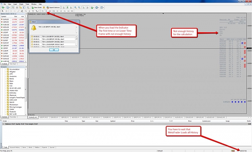Screen dimensions: 252x152
Task: Open the Insert menu
Action: click(x=15, y=4)
